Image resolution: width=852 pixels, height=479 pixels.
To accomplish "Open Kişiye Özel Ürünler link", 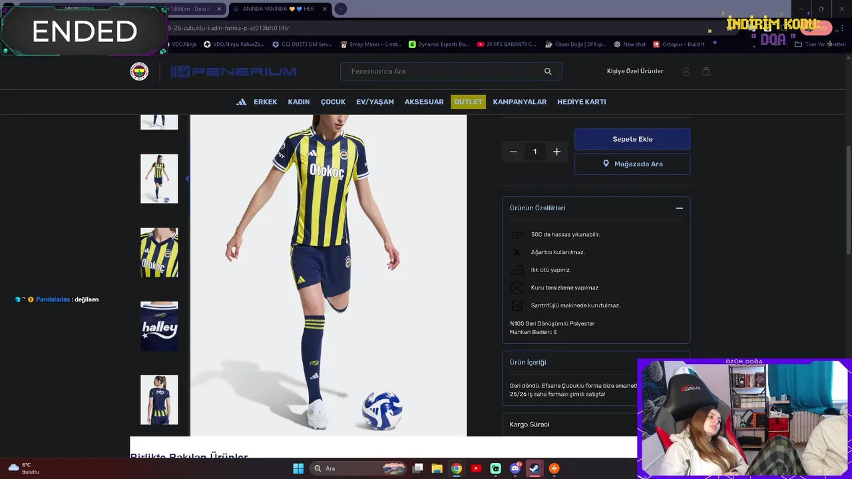I will tap(635, 71).
